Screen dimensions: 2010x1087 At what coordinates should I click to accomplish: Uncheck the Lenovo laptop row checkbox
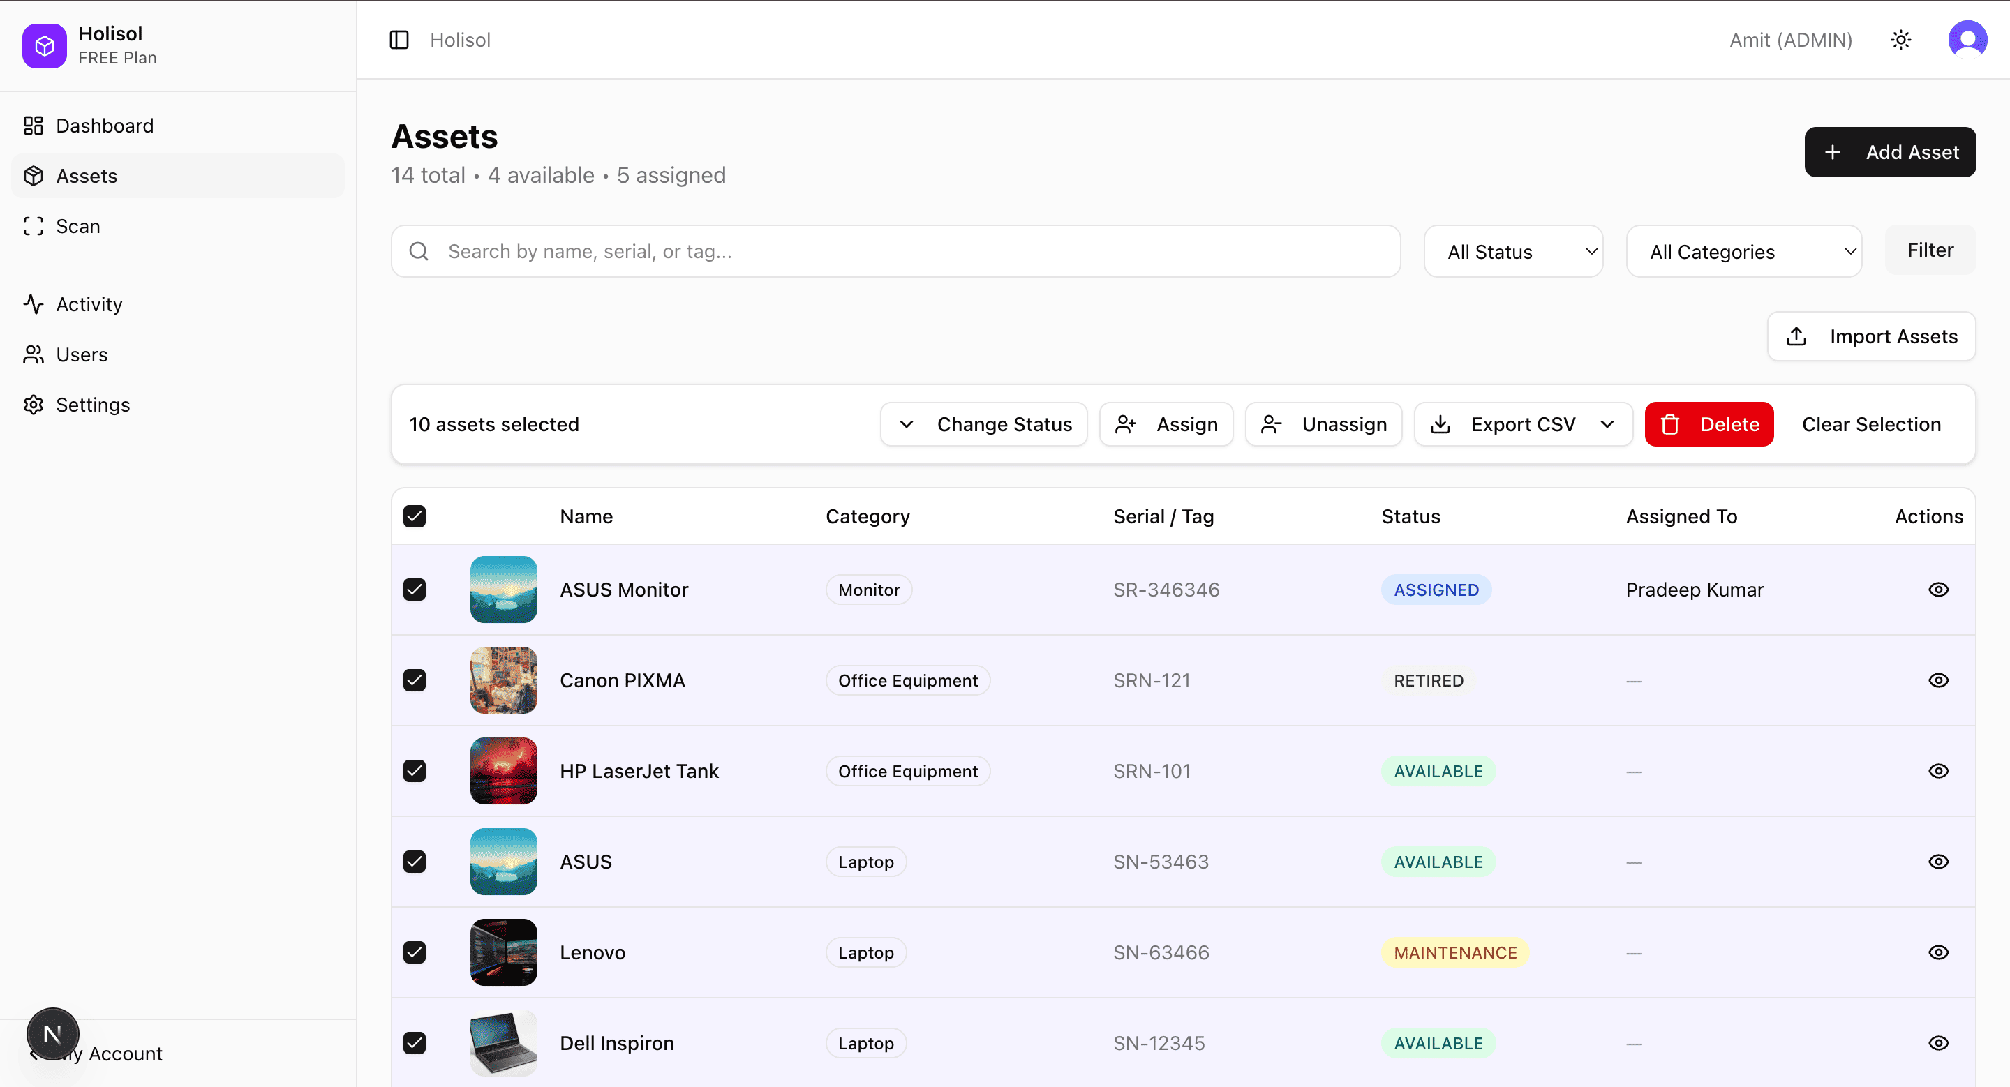click(x=415, y=952)
